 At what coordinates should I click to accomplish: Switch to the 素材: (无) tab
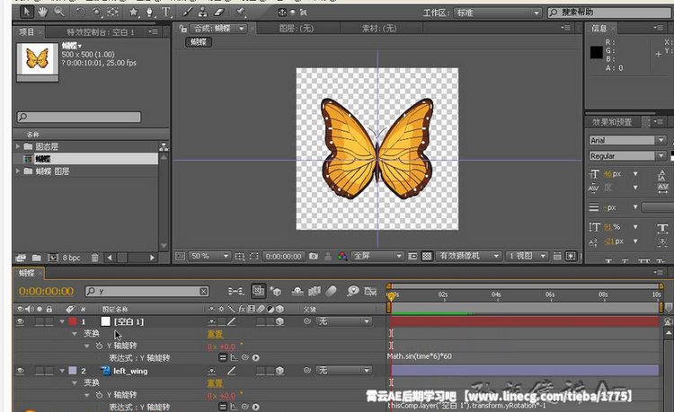pyautogui.click(x=379, y=29)
